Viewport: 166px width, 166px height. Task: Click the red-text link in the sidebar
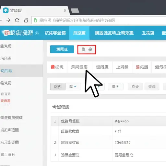[x=6, y=101]
